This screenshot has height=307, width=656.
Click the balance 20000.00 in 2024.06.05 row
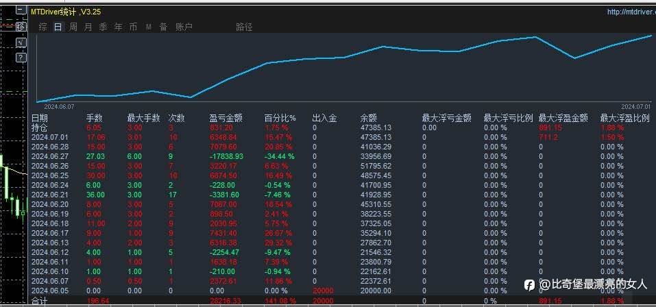[376, 291]
